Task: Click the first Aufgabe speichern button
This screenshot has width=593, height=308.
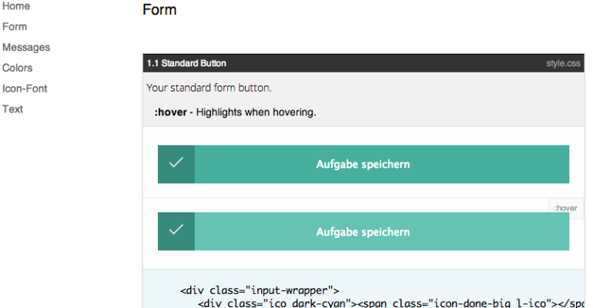Action: tap(364, 164)
